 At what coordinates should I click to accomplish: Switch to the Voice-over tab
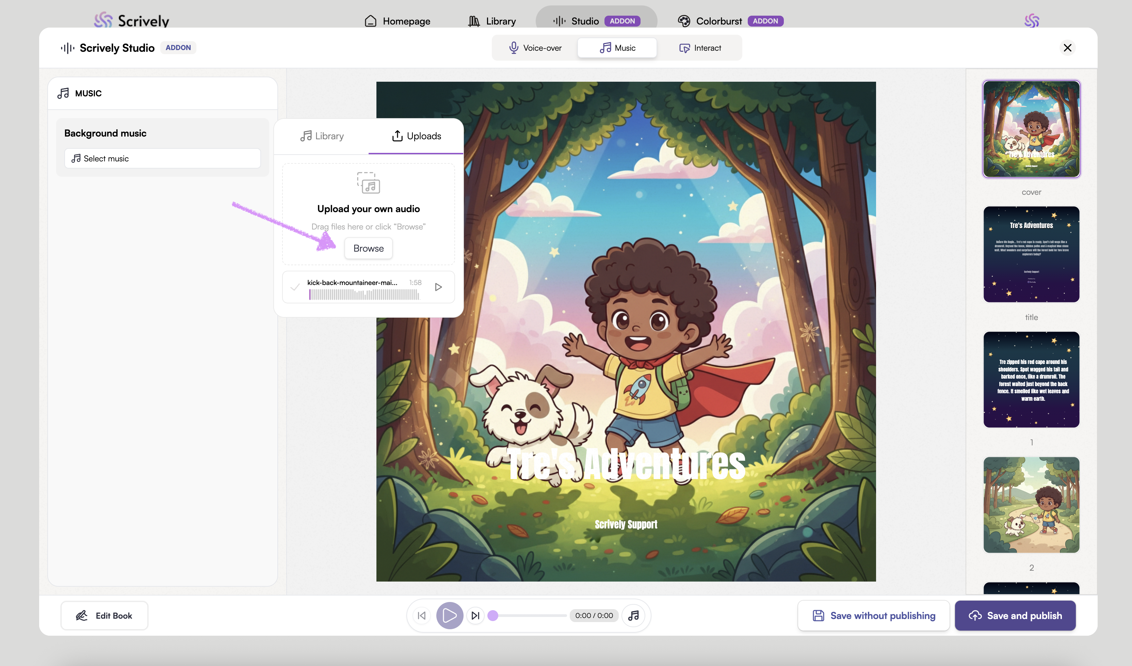(x=535, y=48)
